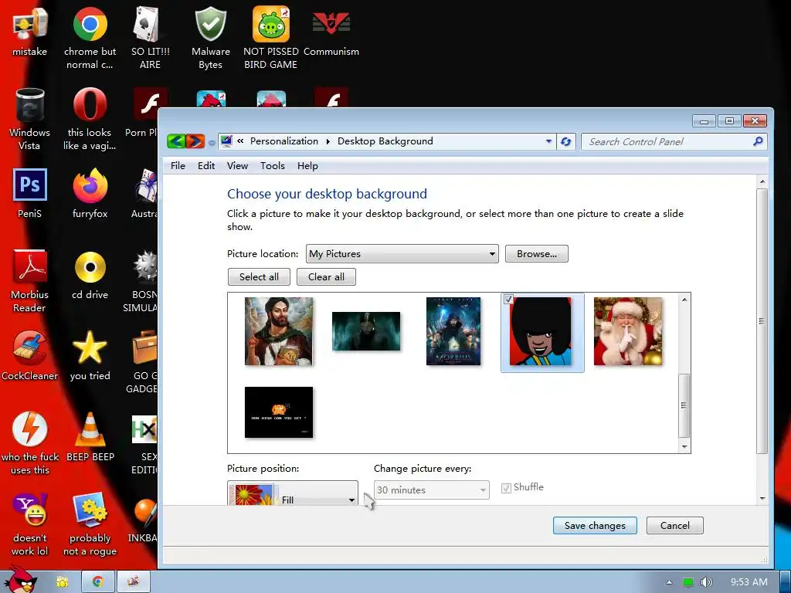This screenshot has width=791, height=593.
Task: Open the Communism desktop icon
Action: click(331, 31)
